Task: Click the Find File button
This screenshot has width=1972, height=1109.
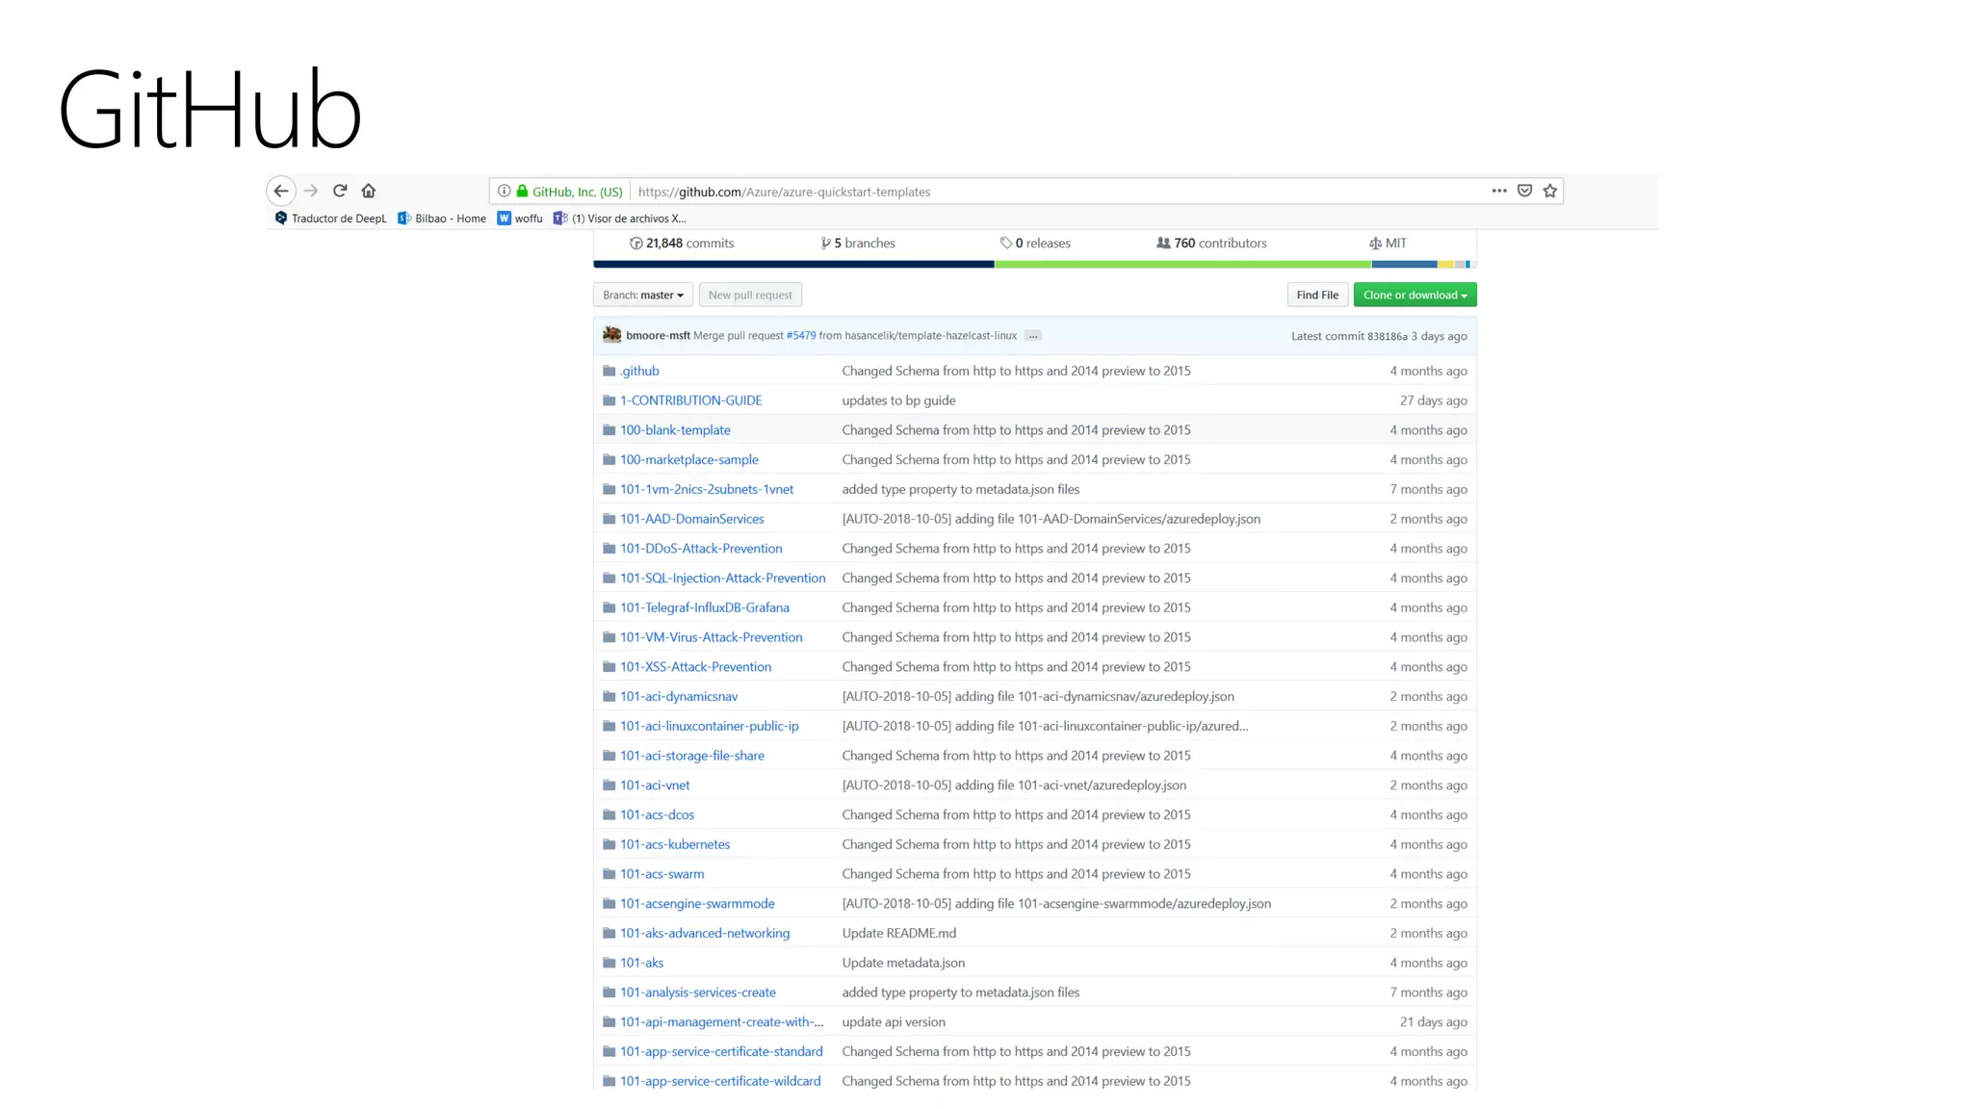Action: [x=1316, y=295]
